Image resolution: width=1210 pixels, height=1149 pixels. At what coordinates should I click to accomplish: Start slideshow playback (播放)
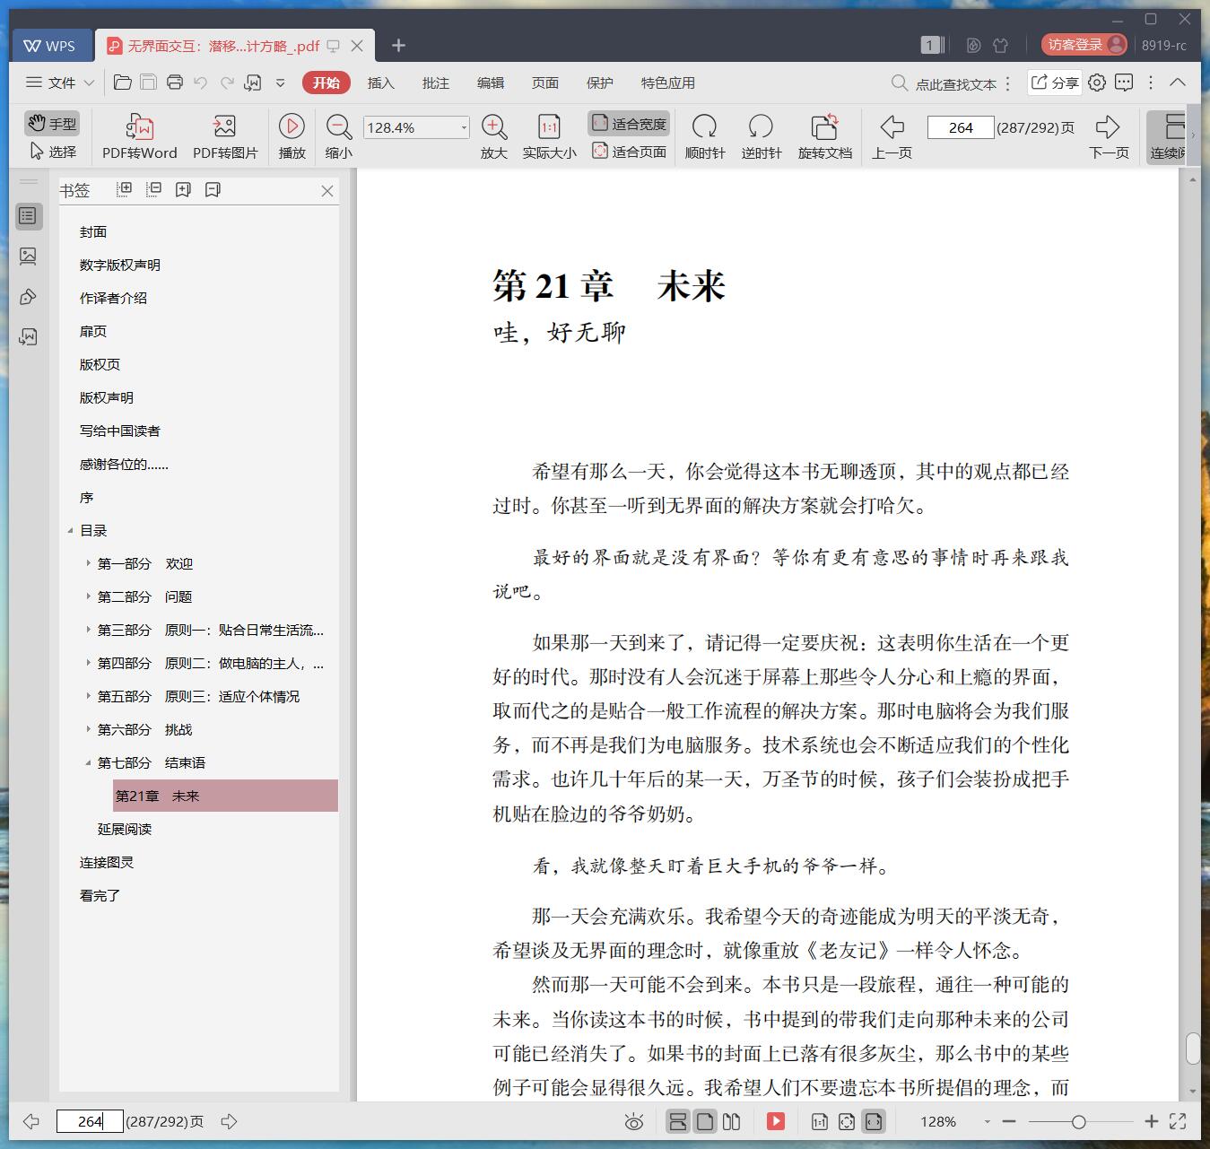pos(292,136)
